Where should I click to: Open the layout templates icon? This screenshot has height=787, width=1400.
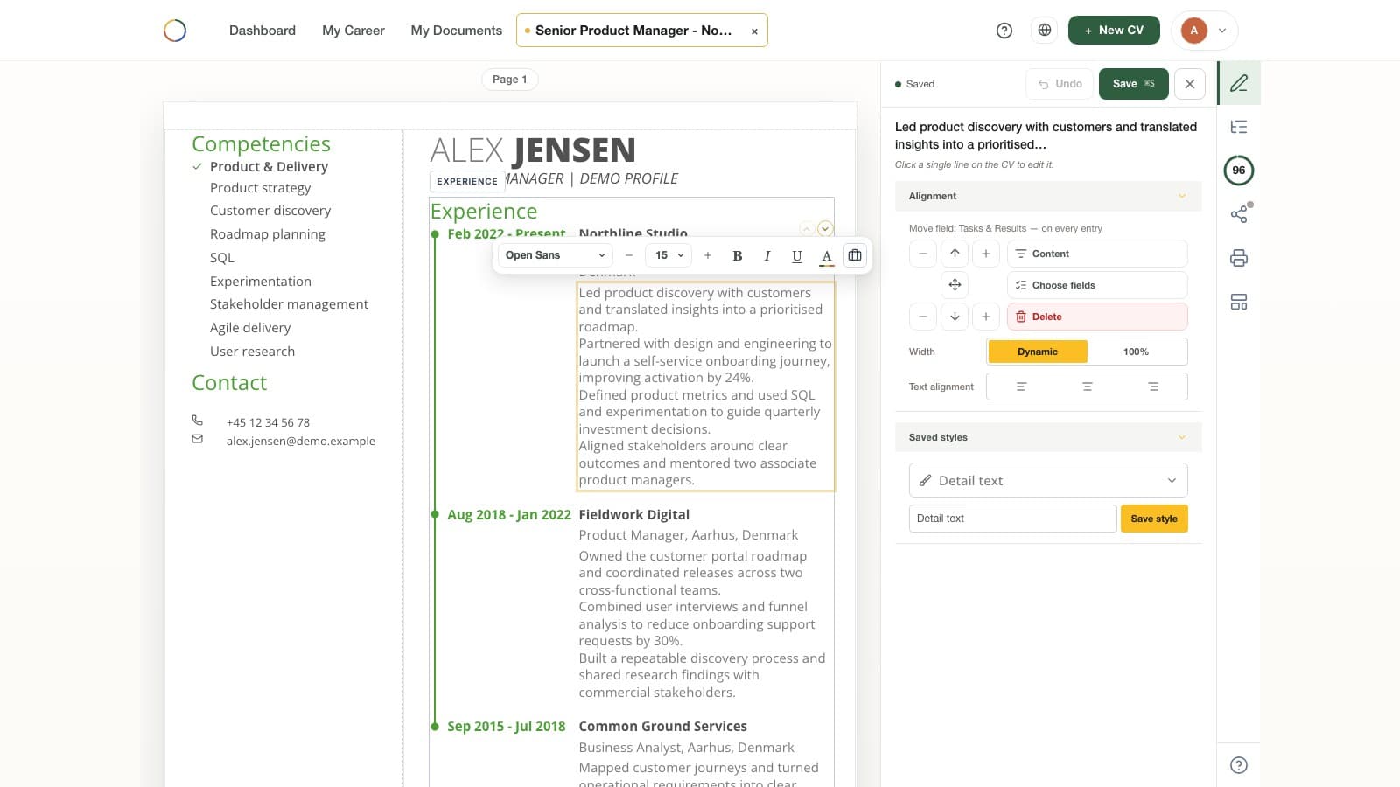(1239, 302)
